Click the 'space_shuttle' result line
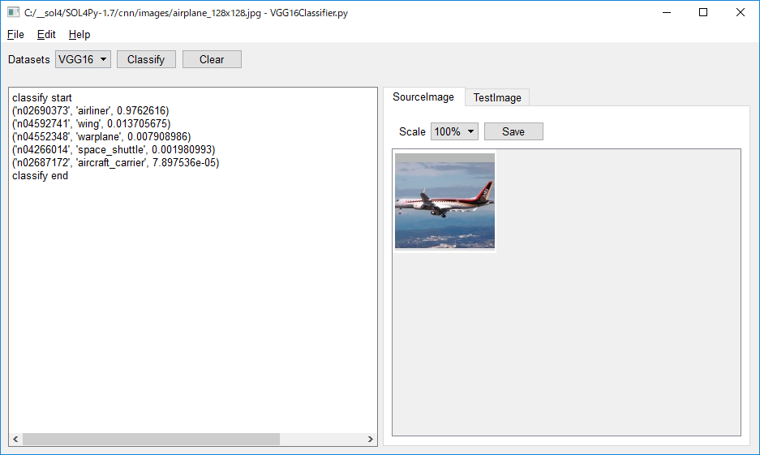This screenshot has height=455, width=760. point(114,150)
